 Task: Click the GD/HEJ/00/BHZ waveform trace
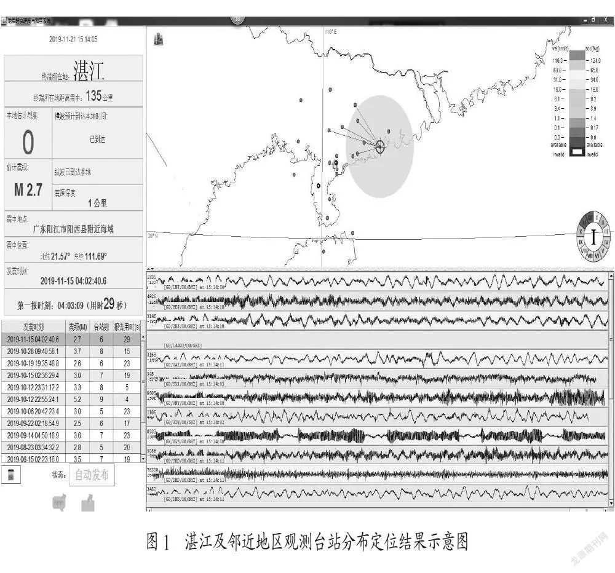click(x=378, y=301)
